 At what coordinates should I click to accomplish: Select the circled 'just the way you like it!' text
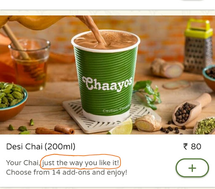click(x=81, y=163)
